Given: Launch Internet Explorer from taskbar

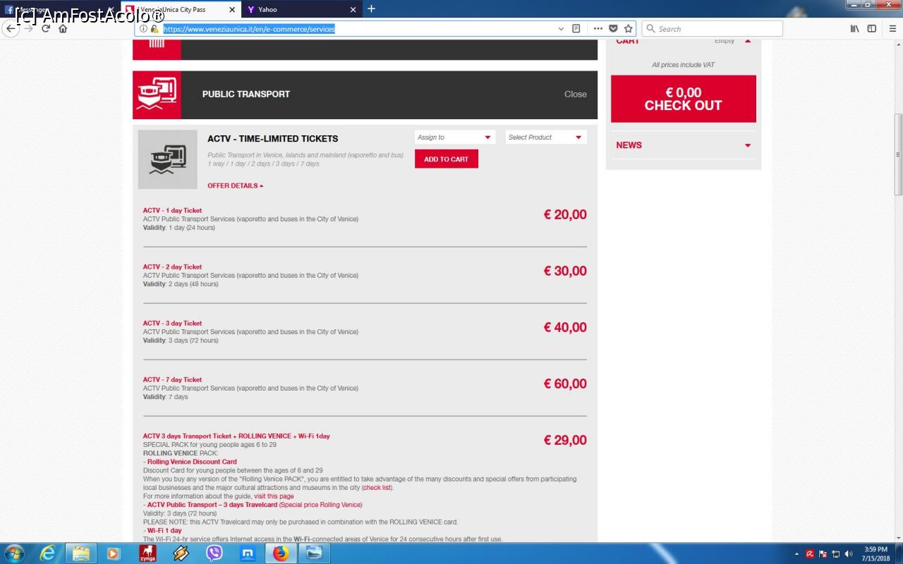Looking at the screenshot, I should coord(47,553).
